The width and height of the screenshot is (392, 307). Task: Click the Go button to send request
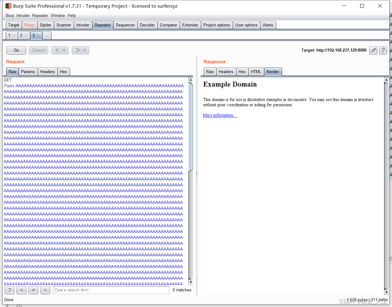[16, 50]
